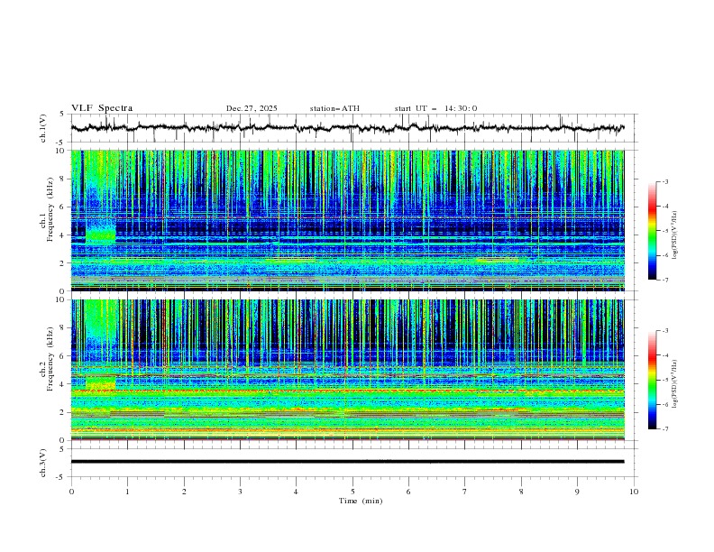Image resolution: width=714 pixels, height=552 pixels.
Task: Click the green burst near 4 kHz in ch.2 spectrogram
Action: (101, 383)
